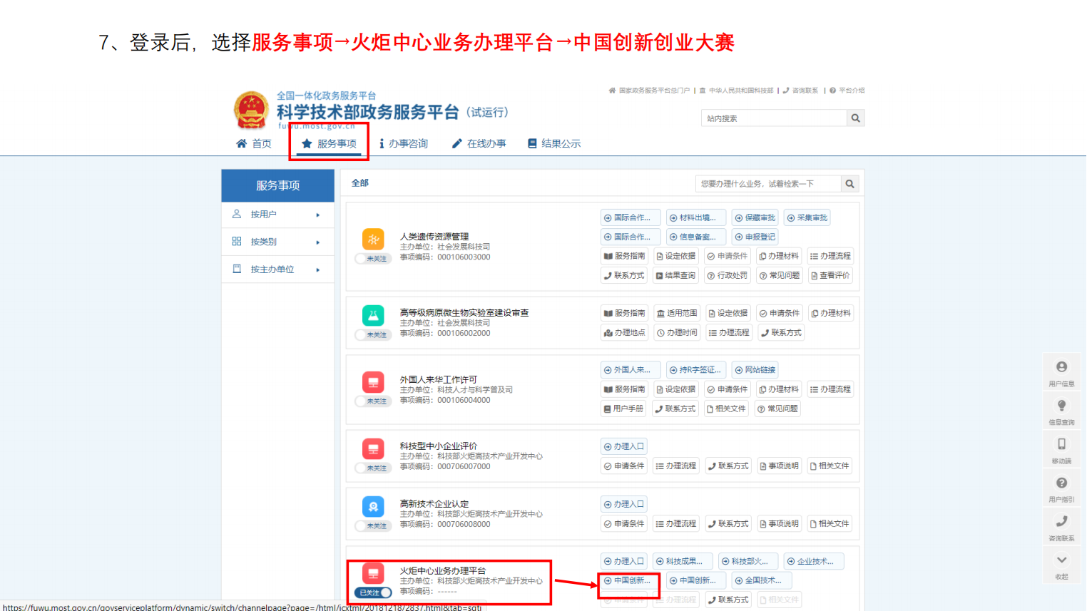The image size is (1087, 611).
Task: Open the 信息查询 lightbulb icon in right sidebar
Action: (x=1061, y=411)
